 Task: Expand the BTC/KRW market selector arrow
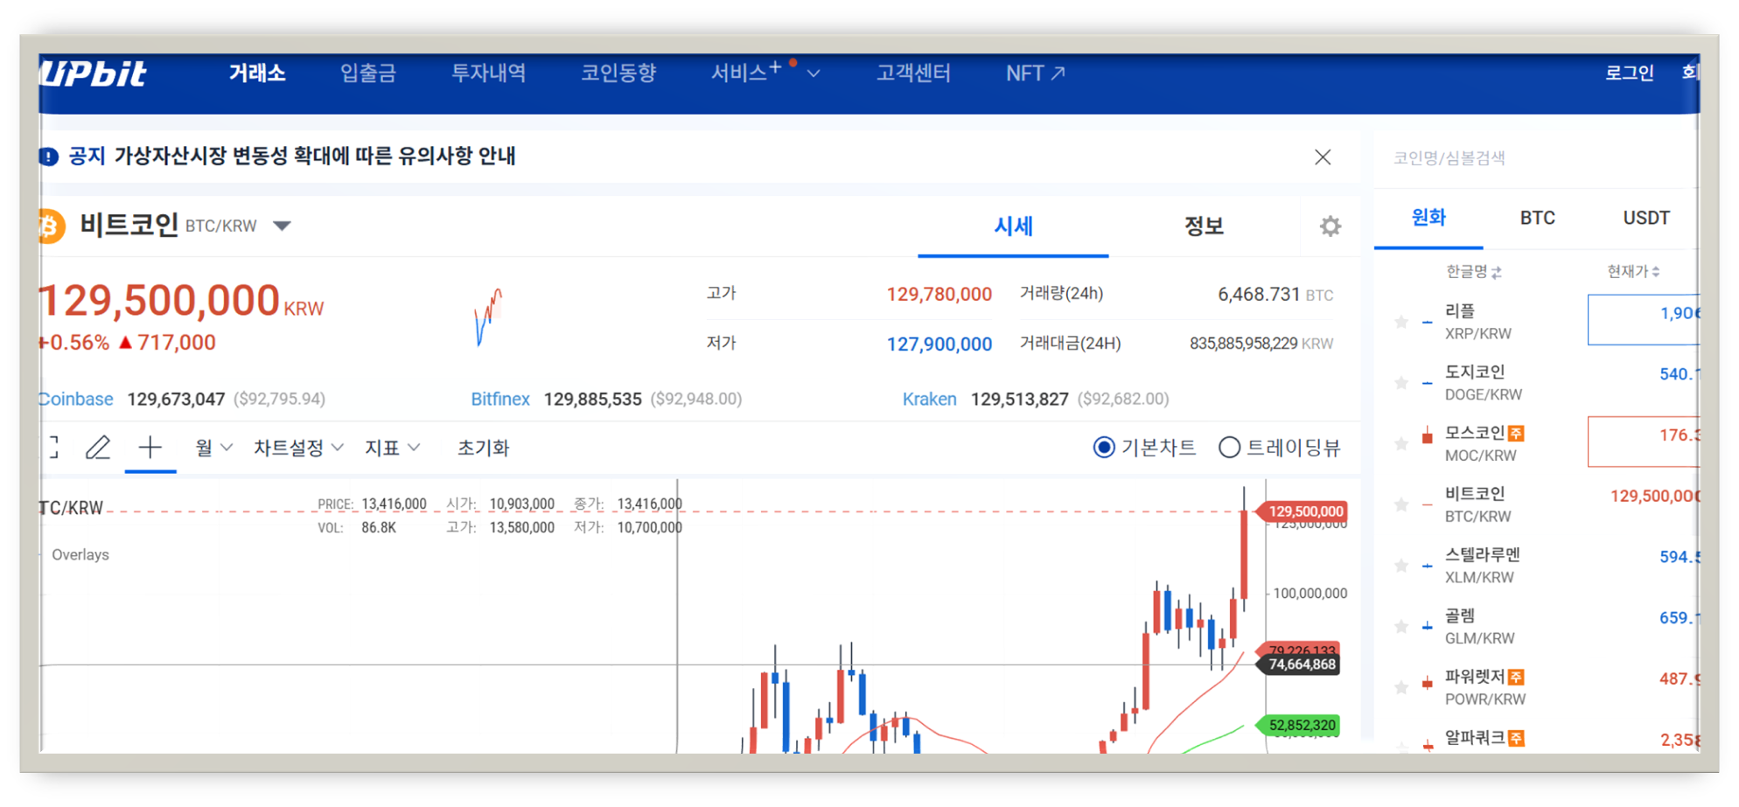[282, 226]
